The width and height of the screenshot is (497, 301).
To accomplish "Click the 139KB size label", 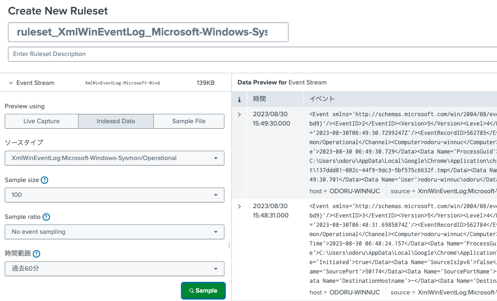I will click(x=205, y=83).
